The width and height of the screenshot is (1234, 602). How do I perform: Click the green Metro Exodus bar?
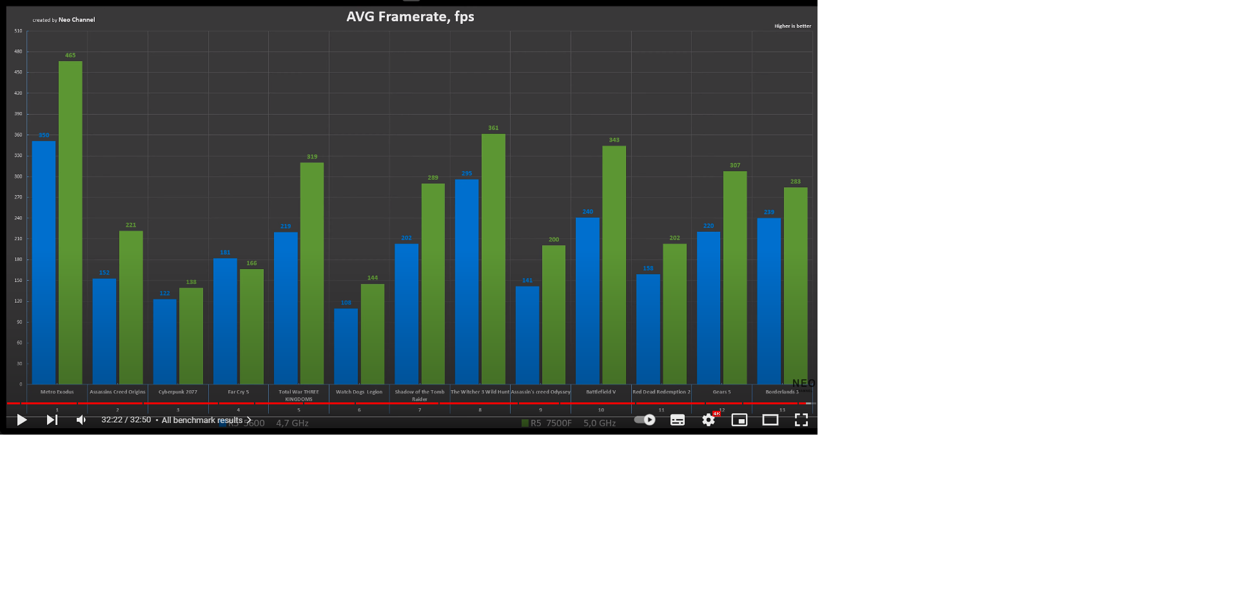click(x=70, y=223)
